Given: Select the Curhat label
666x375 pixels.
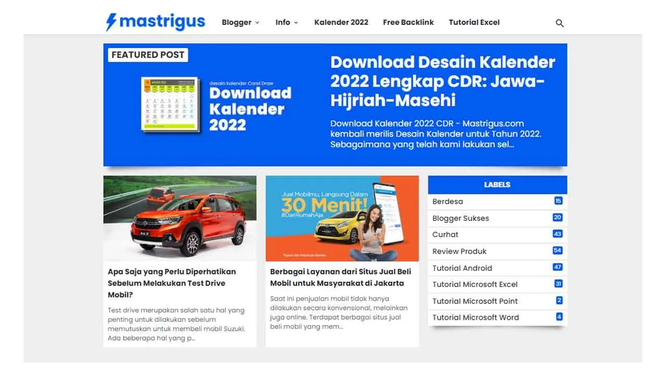Looking at the screenshot, I should coord(445,234).
